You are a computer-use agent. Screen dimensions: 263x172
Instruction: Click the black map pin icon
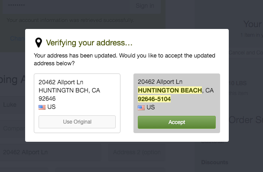[x=39, y=42]
